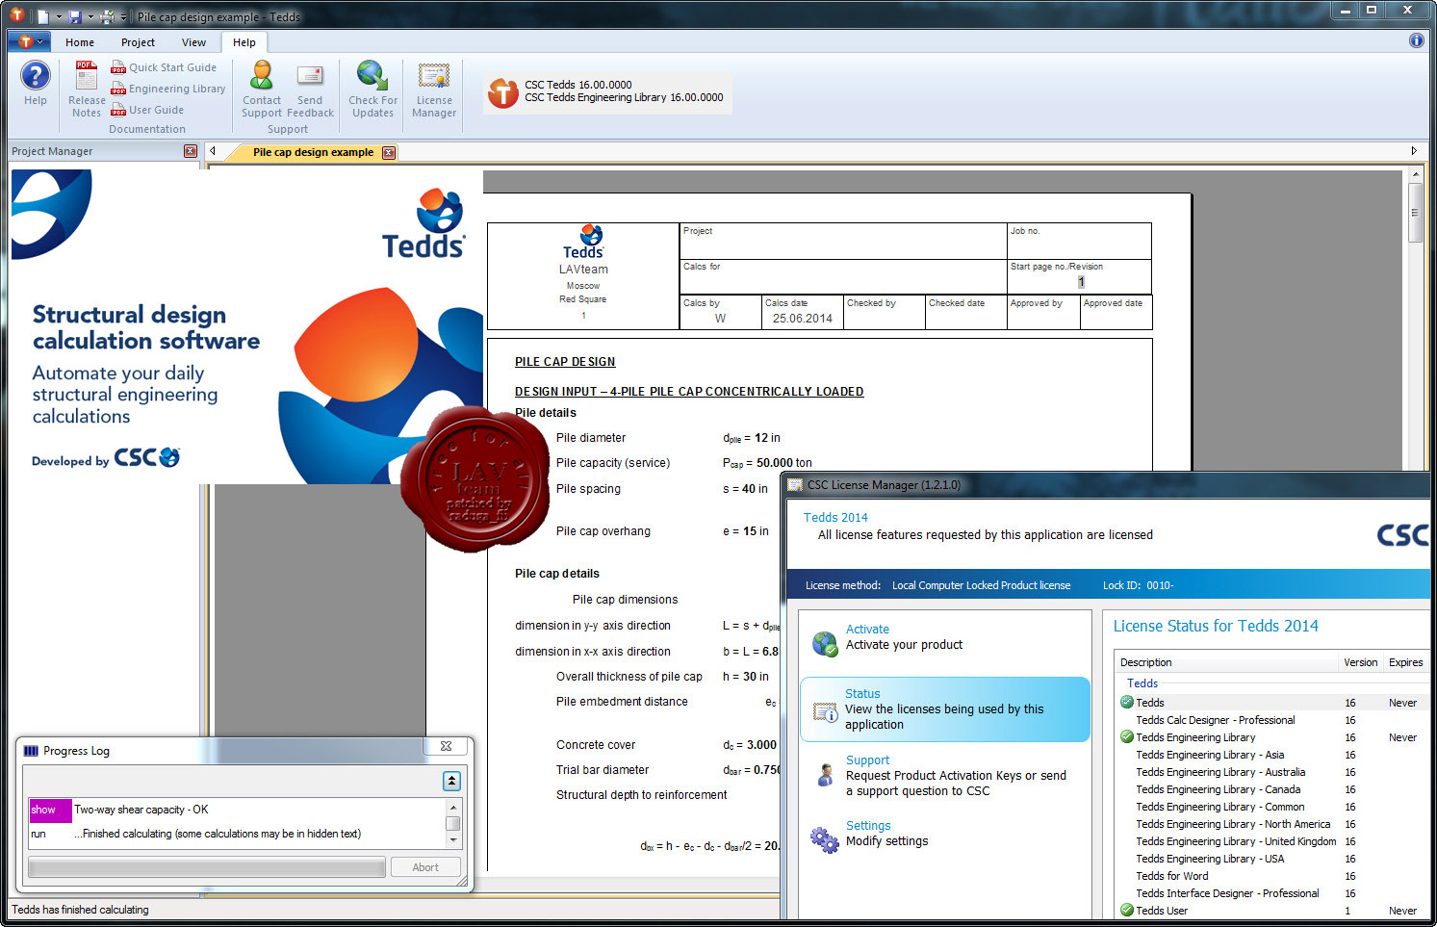Open the Engineering Library PDF
The image size is (1437, 927).
pyautogui.click(x=168, y=89)
